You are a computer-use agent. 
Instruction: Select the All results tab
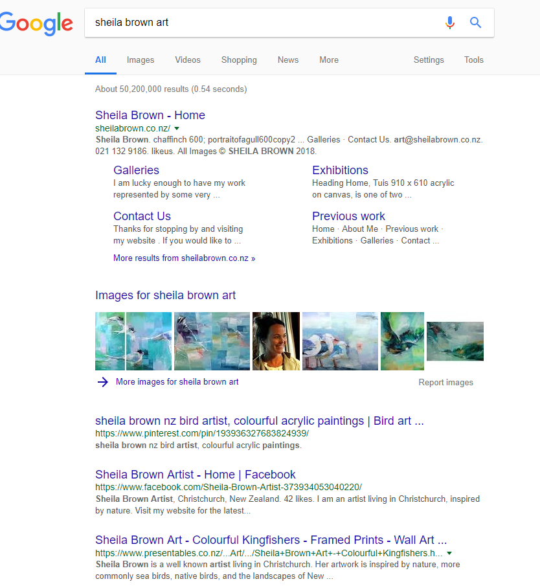point(100,60)
